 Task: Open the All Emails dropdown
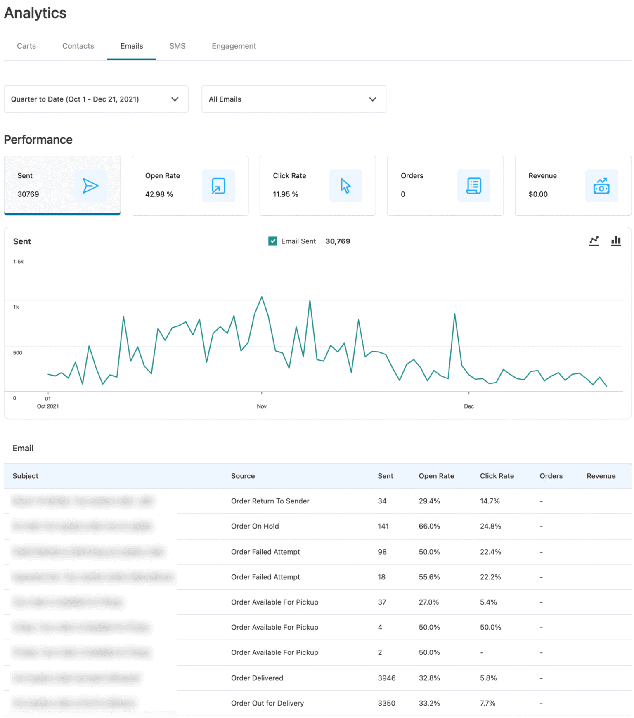(294, 99)
